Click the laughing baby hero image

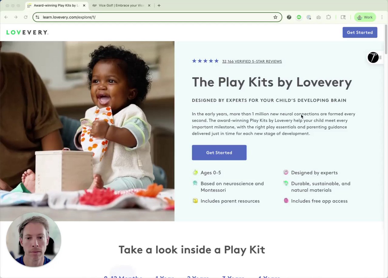pyautogui.click(x=87, y=131)
